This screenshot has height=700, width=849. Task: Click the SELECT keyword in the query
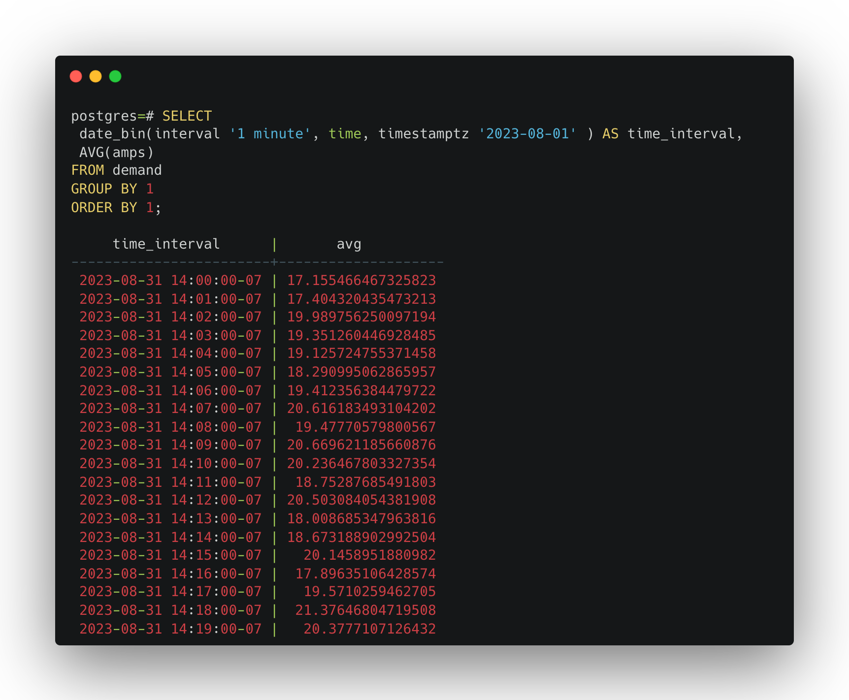(x=187, y=116)
